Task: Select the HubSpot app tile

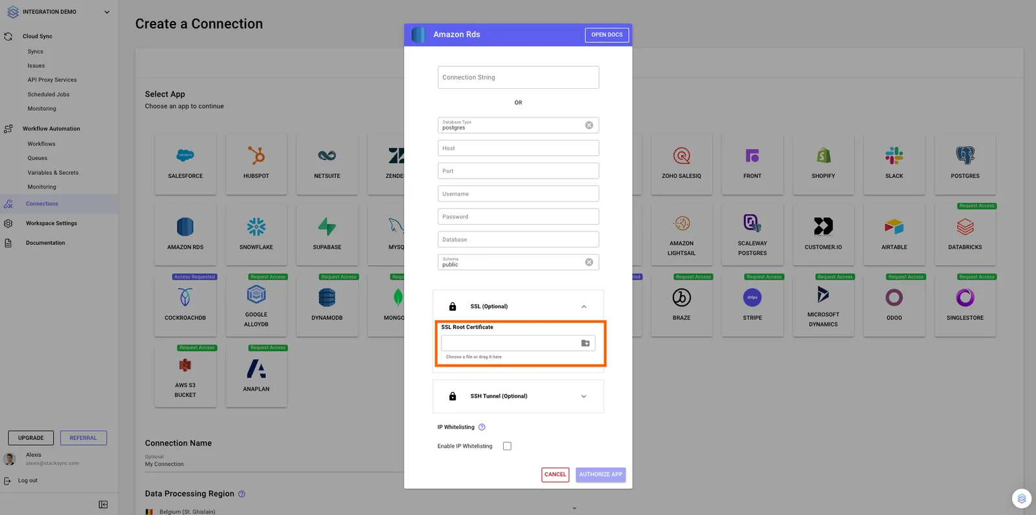Action: (x=256, y=164)
